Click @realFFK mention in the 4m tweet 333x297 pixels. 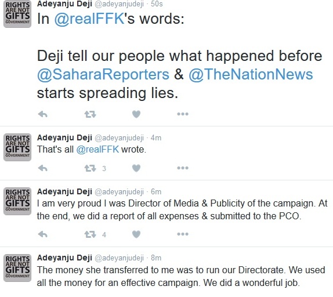(x=97, y=150)
